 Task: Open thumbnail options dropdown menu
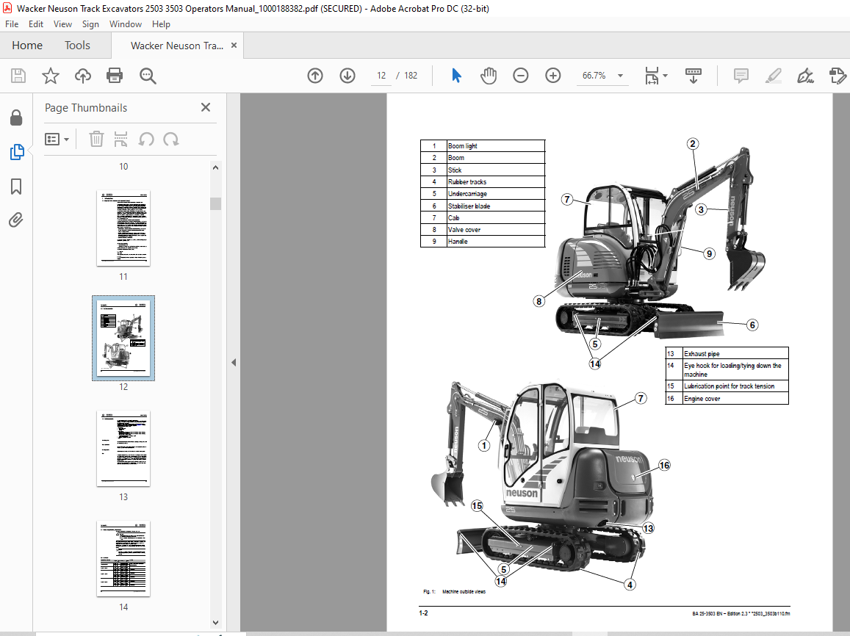click(57, 140)
